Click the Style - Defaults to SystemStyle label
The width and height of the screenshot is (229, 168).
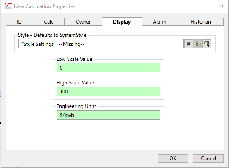point(52,35)
